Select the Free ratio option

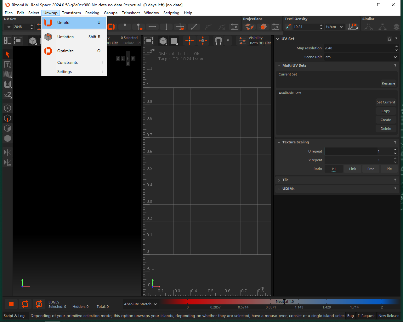(x=371, y=169)
